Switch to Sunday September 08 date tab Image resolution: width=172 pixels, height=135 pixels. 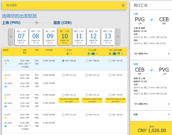[x=36, y=37]
